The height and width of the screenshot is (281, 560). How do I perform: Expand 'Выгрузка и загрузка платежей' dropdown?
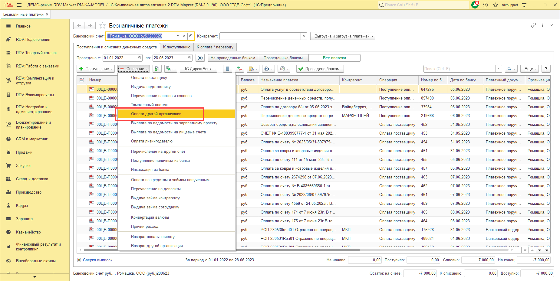(343, 36)
